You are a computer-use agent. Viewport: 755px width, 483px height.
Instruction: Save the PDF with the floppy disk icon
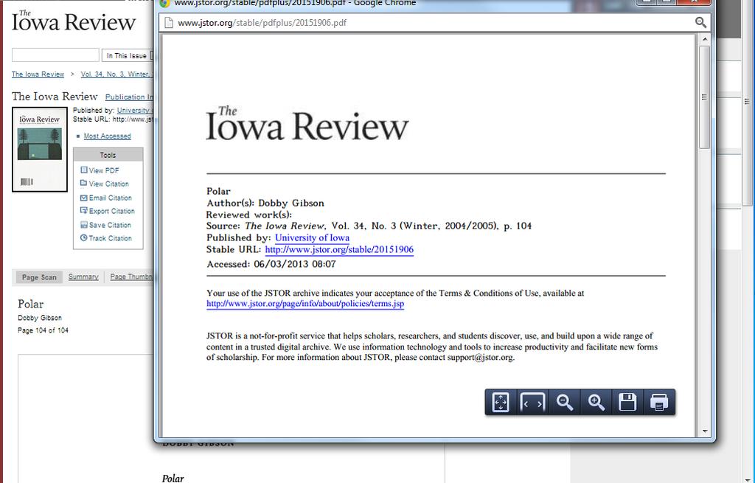[x=627, y=402]
